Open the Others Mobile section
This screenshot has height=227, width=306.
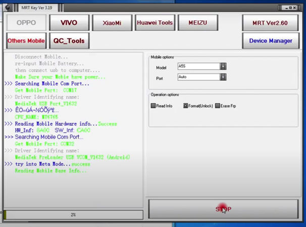(26, 41)
